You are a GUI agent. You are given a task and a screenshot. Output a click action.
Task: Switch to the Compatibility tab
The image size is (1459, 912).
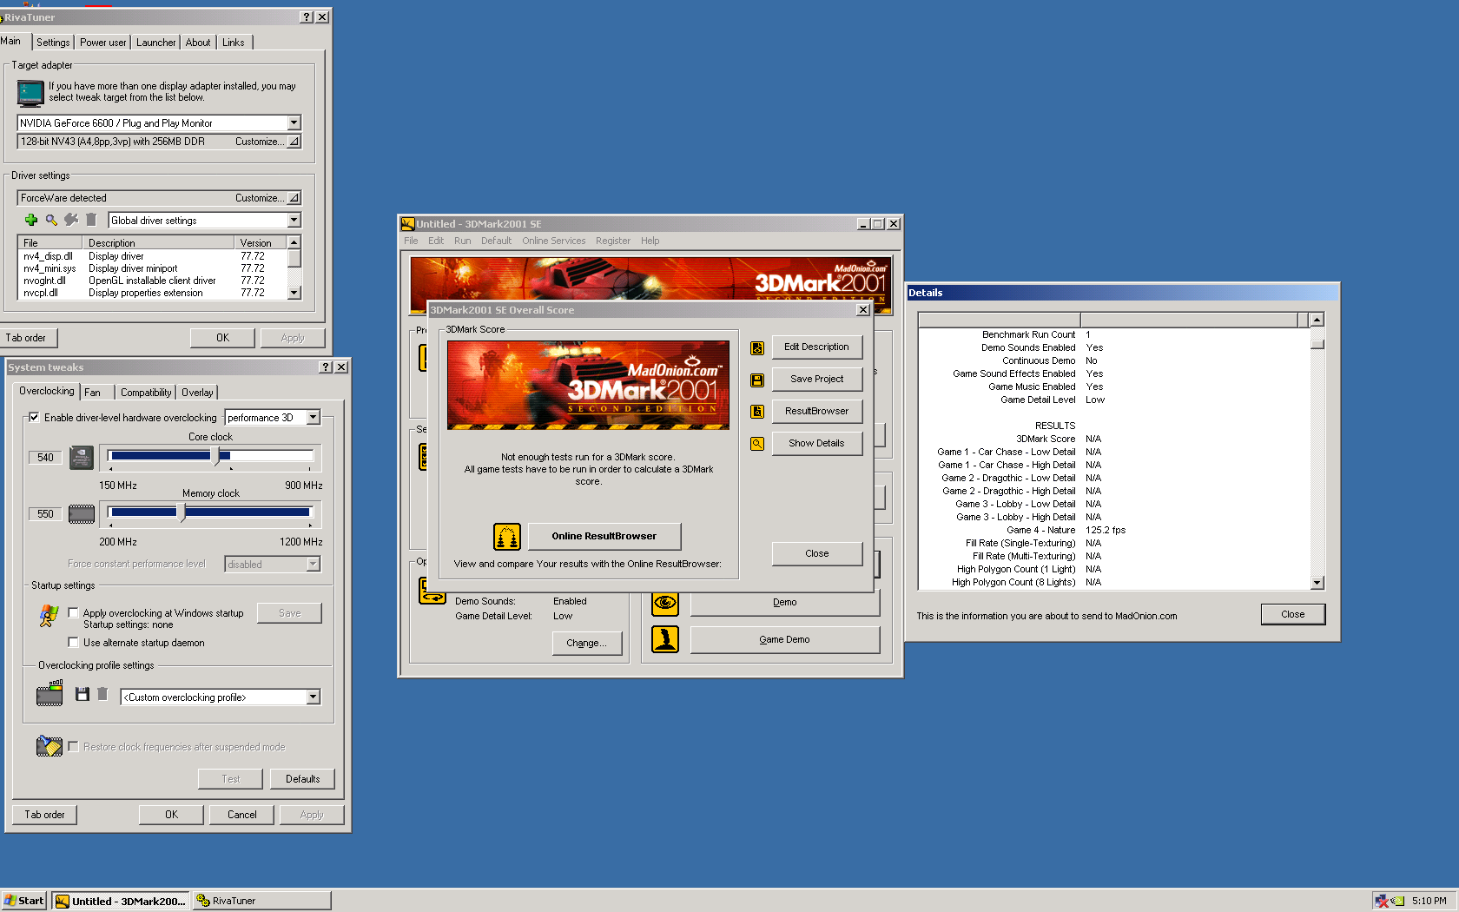click(x=146, y=393)
